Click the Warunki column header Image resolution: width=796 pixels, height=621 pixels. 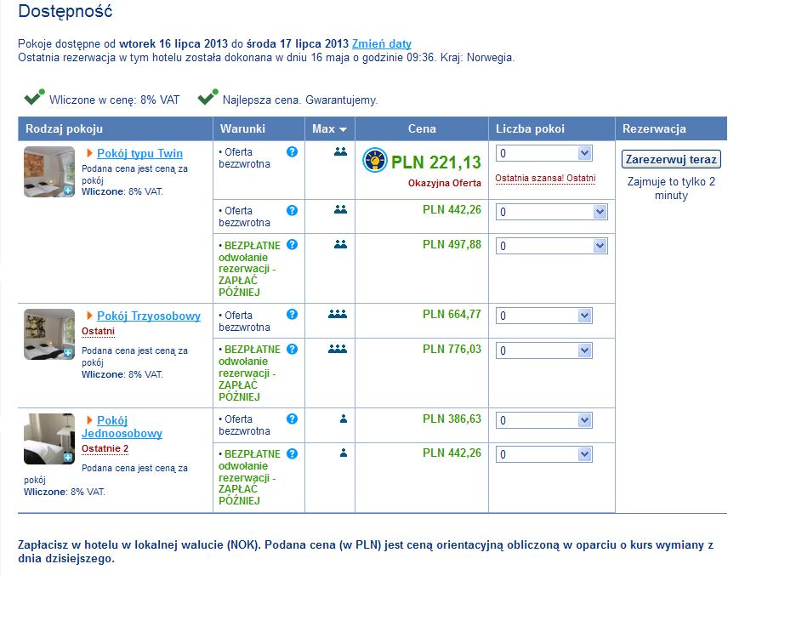[x=259, y=129]
